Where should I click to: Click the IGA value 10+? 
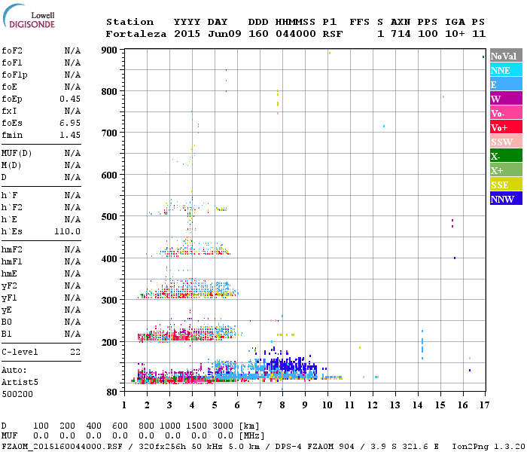coord(455,34)
